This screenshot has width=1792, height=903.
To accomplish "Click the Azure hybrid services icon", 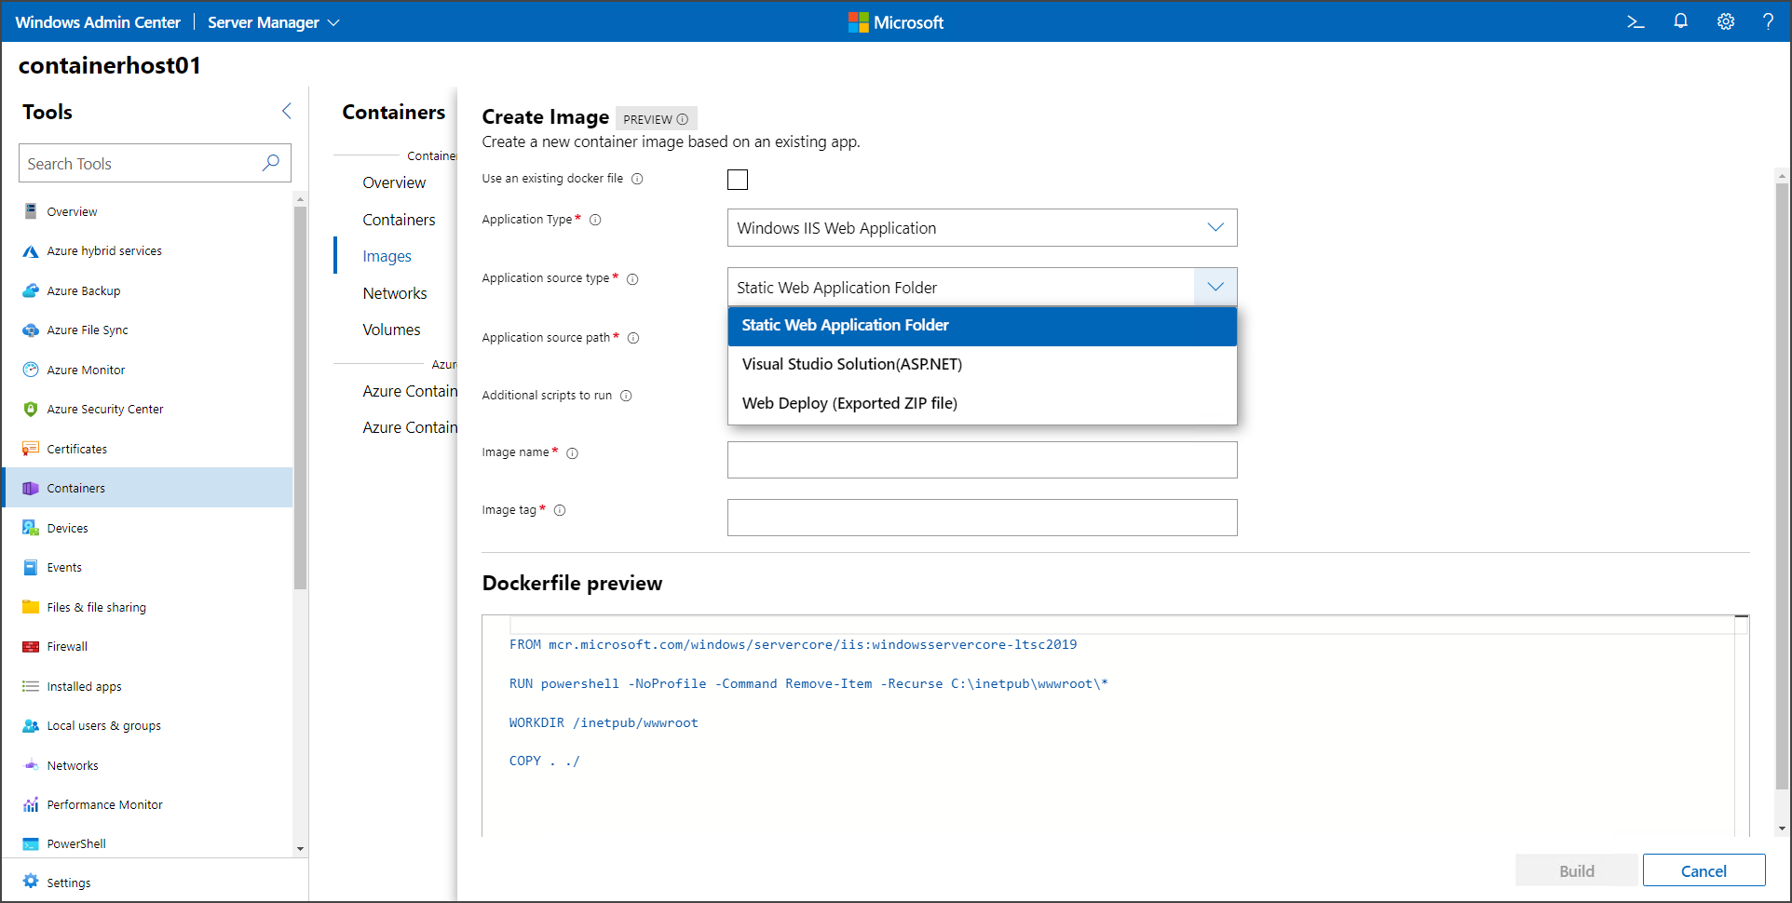I will 31,251.
